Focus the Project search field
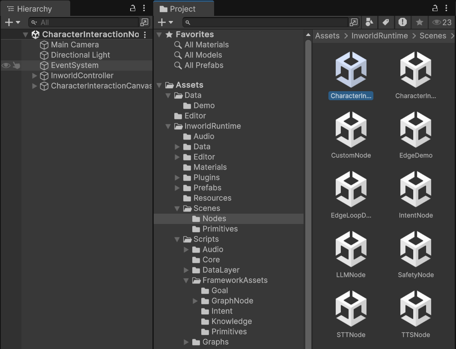Image resolution: width=456 pixels, height=349 pixels. pyautogui.click(x=265, y=22)
